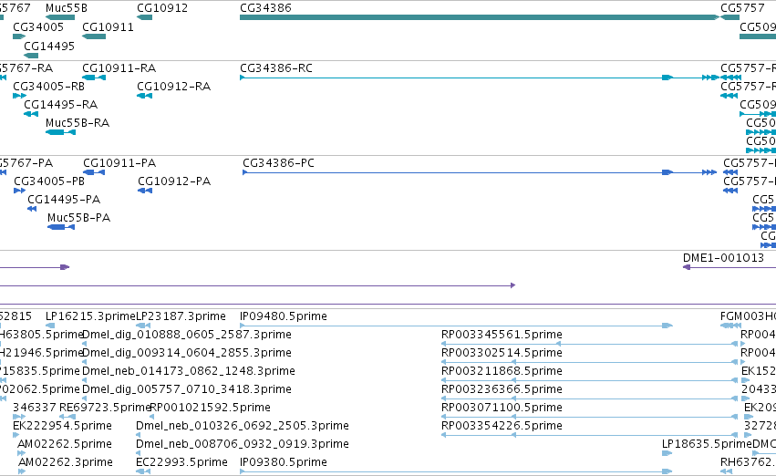Click EST RP003302514.5prime
The width and height of the screenshot is (776, 476).
(502, 353)
